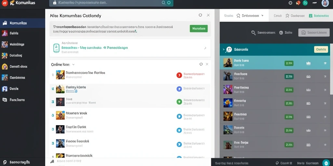
Task: Click the three-dots menu in top bar
Action: click(315, 3)
